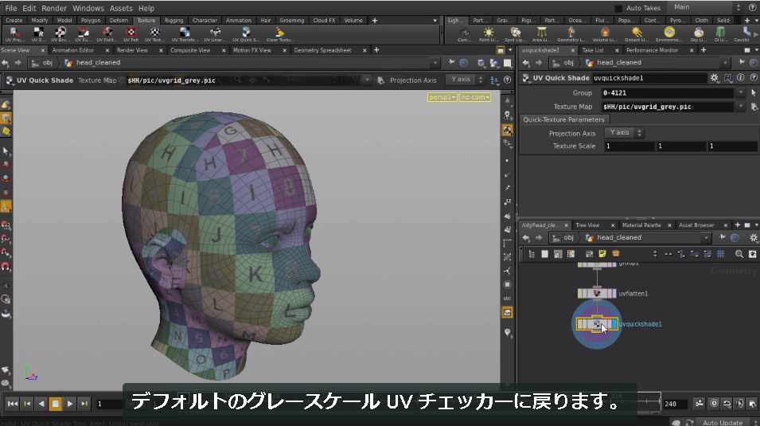Toggle pin on the parameter pane path bar

point(741,62)
